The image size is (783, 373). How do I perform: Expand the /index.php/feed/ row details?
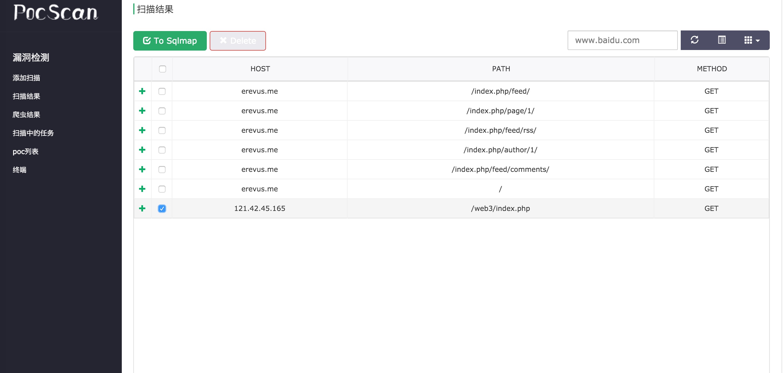tap(142, 91)
